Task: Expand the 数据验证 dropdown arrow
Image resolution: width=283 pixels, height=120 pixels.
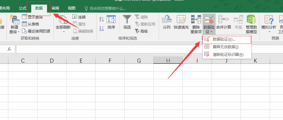Action: point(211,32)
